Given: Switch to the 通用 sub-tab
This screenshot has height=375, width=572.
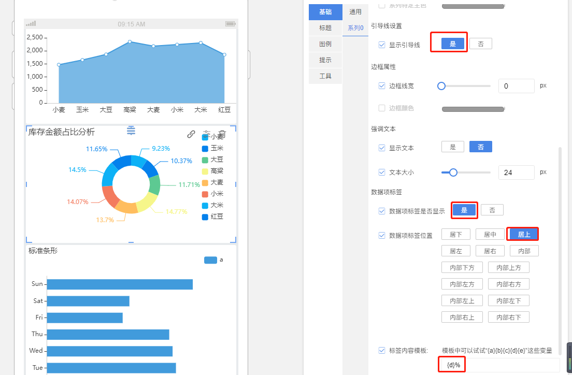Looking at the screenshot, I should (x=355, y=12).
